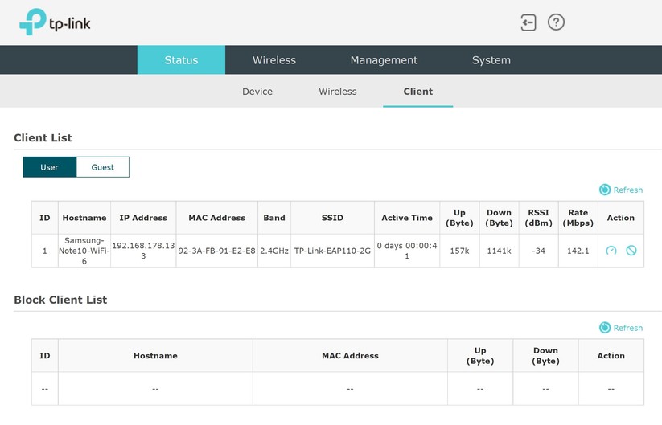Viewport: 662px width, 425px height.
Task: Open the Wireless sub-tab under Status
Action: (x=337, y=92)
